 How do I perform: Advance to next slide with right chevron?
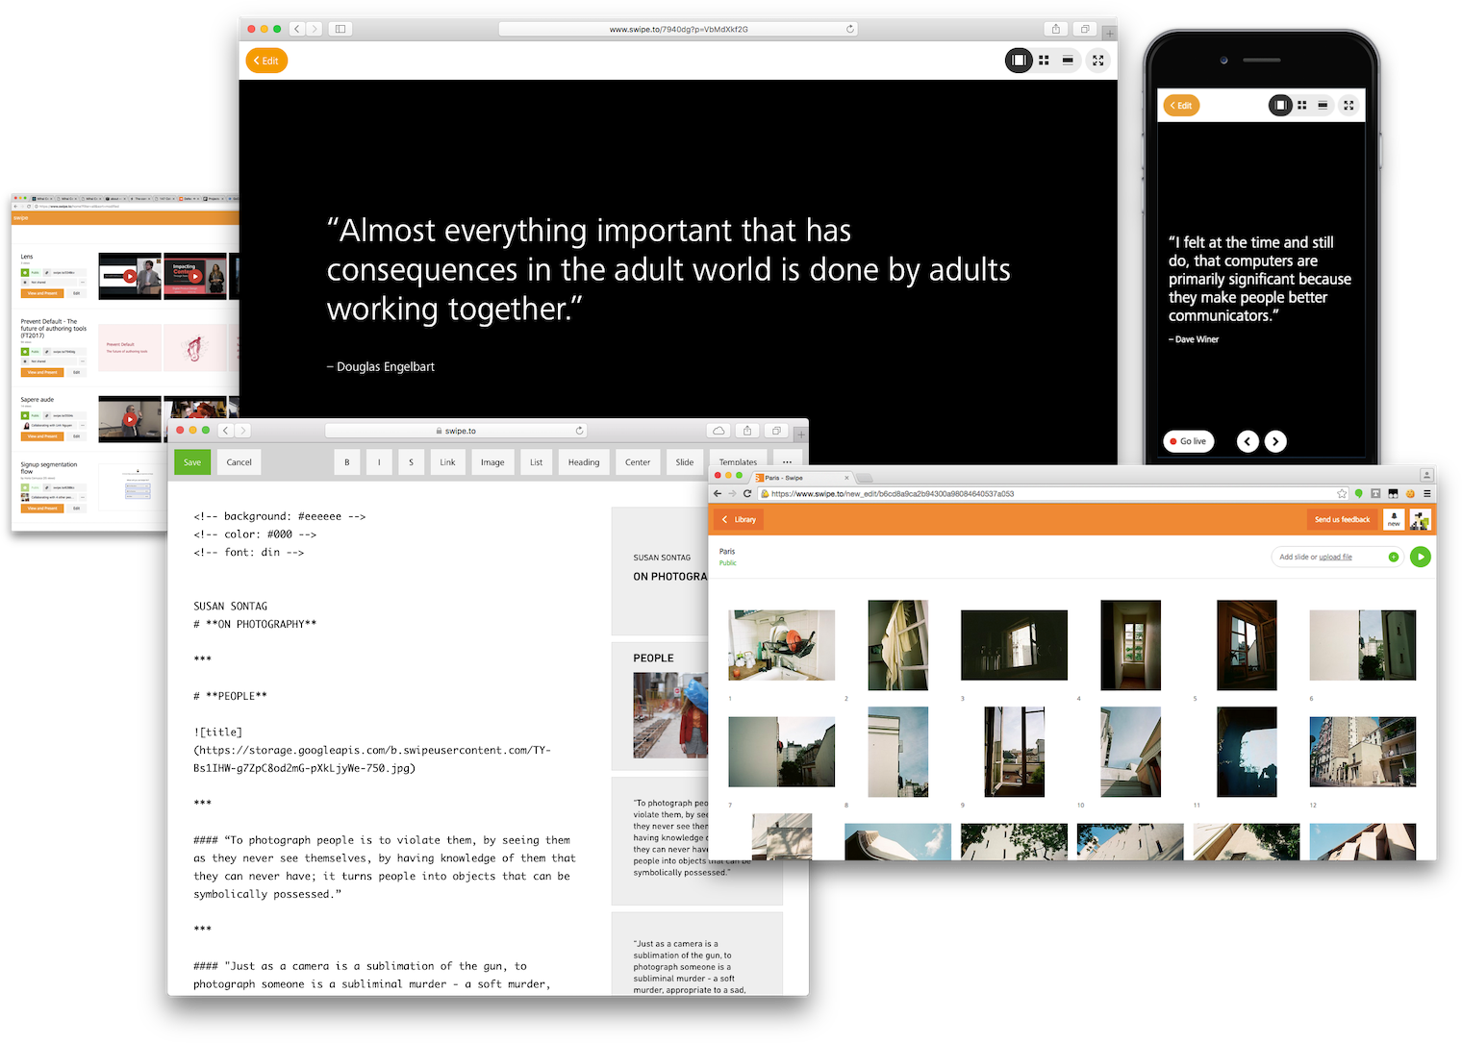point(1275,441)
